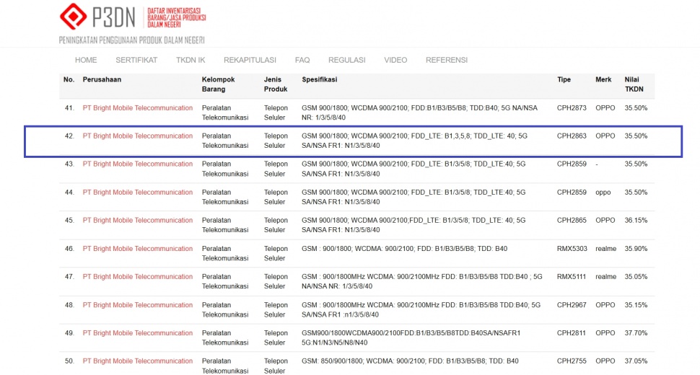Select type cell CPH2967
Viewport: 700px width, 375px height.
[572, 305]
